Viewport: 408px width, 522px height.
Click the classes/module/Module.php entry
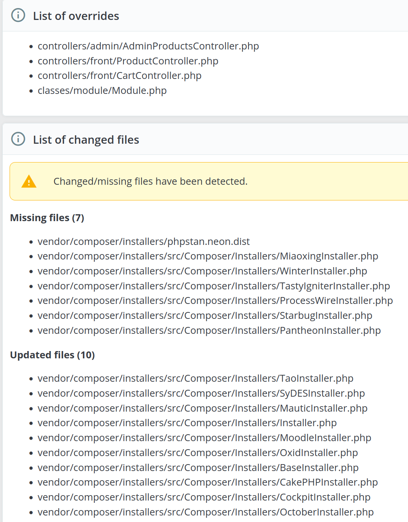click(x=102, y=90)
